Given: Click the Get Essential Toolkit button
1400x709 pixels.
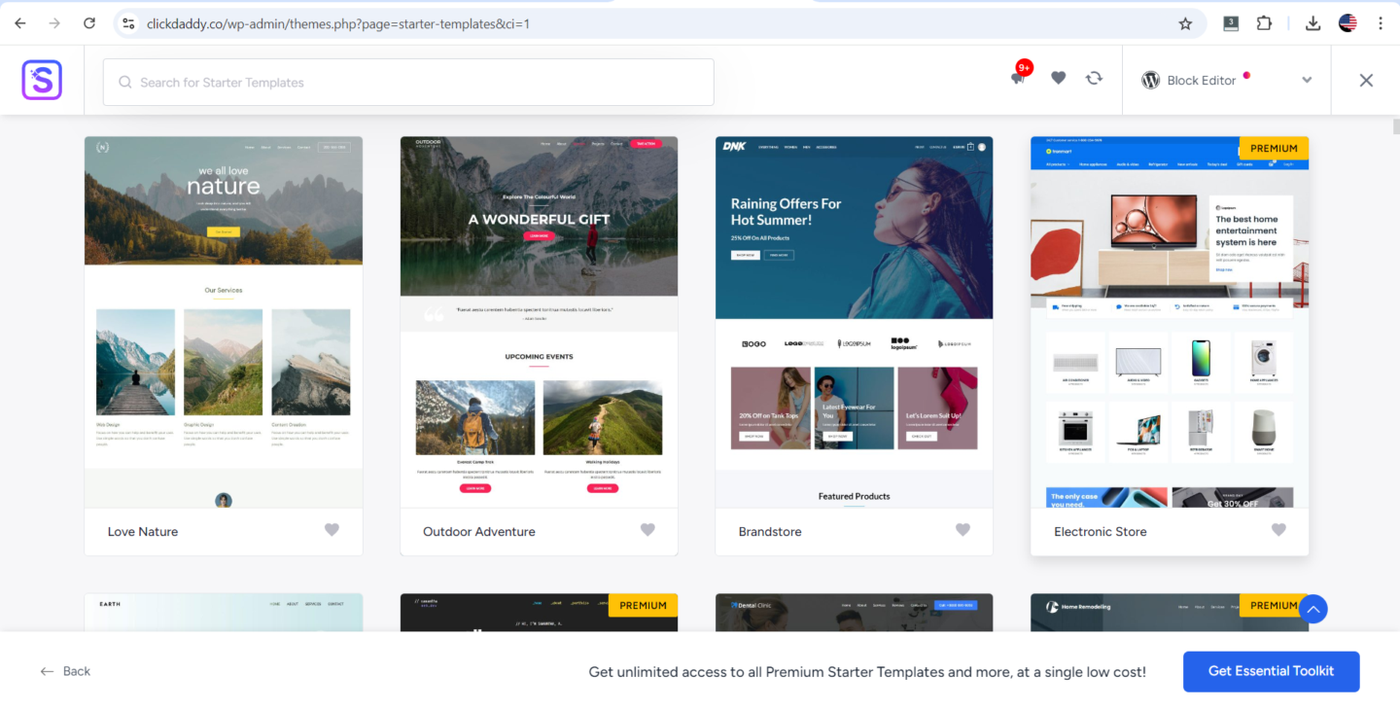Looking at the screenshot, I should [x=1271, y=671].
